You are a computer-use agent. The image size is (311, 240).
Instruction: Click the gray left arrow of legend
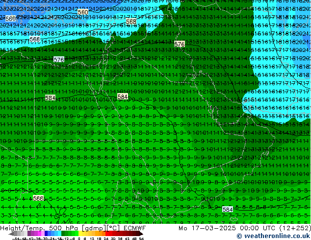(11, 234)
